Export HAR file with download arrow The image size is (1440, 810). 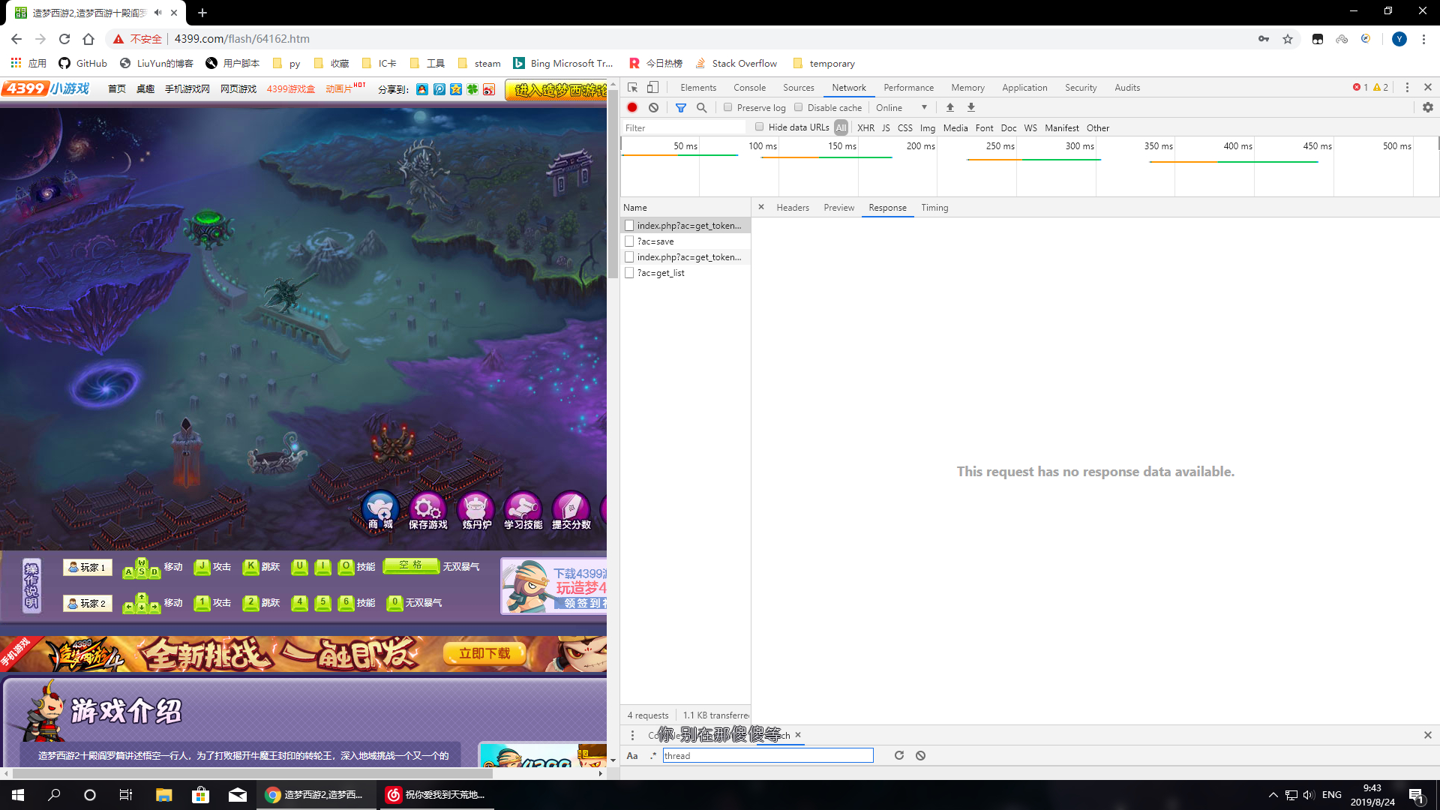click(x=971, y=108)
